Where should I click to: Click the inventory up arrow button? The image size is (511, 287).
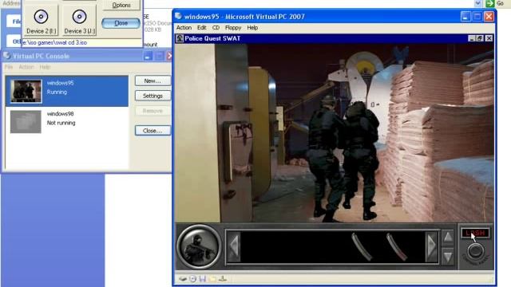pos(448,238)
